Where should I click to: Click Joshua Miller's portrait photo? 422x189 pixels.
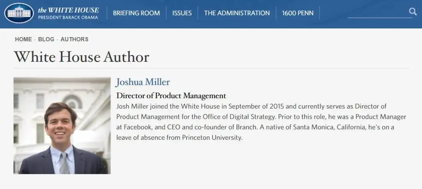tap(62, 126)
